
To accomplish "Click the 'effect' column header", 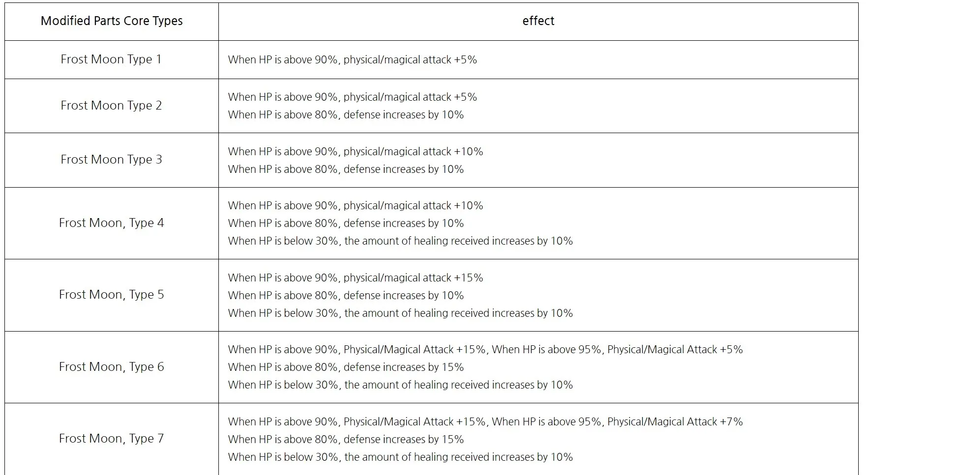I will click(539, 21).
